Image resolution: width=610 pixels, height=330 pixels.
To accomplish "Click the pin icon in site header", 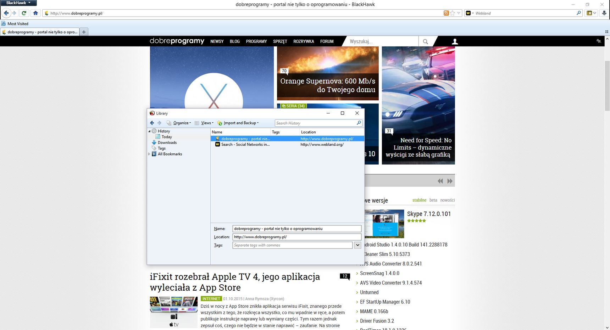I will [599, 41].
